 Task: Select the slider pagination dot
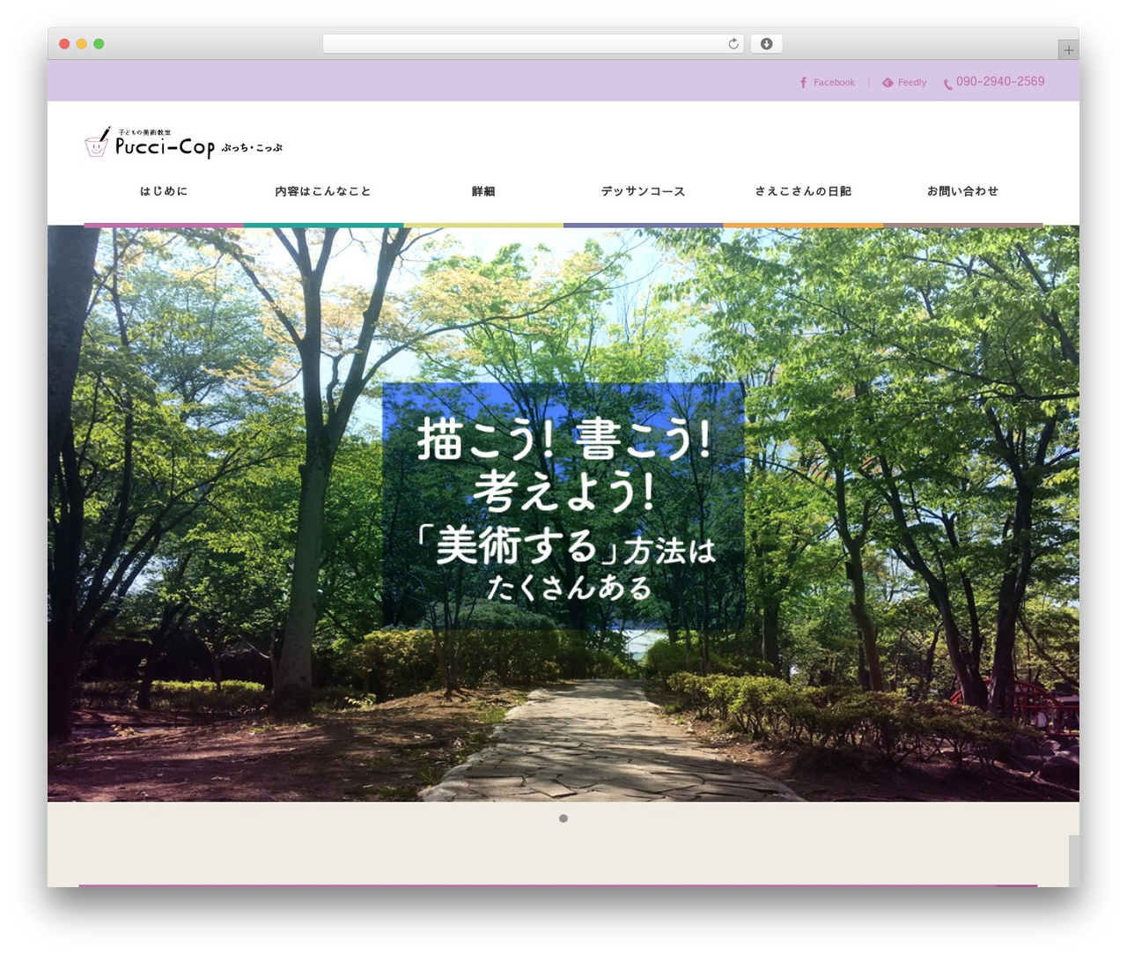click(x=563, y=818)
